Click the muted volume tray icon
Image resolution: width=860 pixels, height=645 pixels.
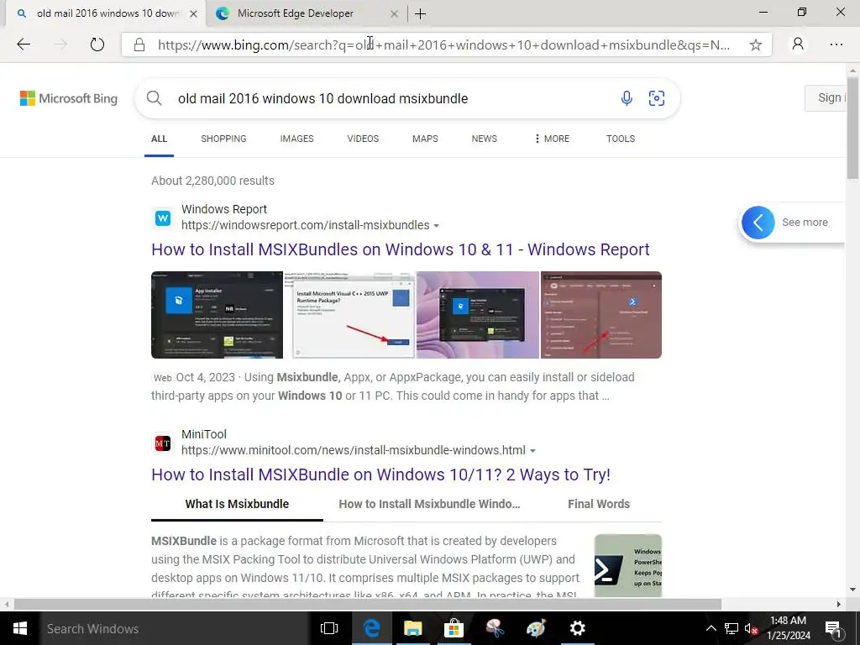point(751,628)
